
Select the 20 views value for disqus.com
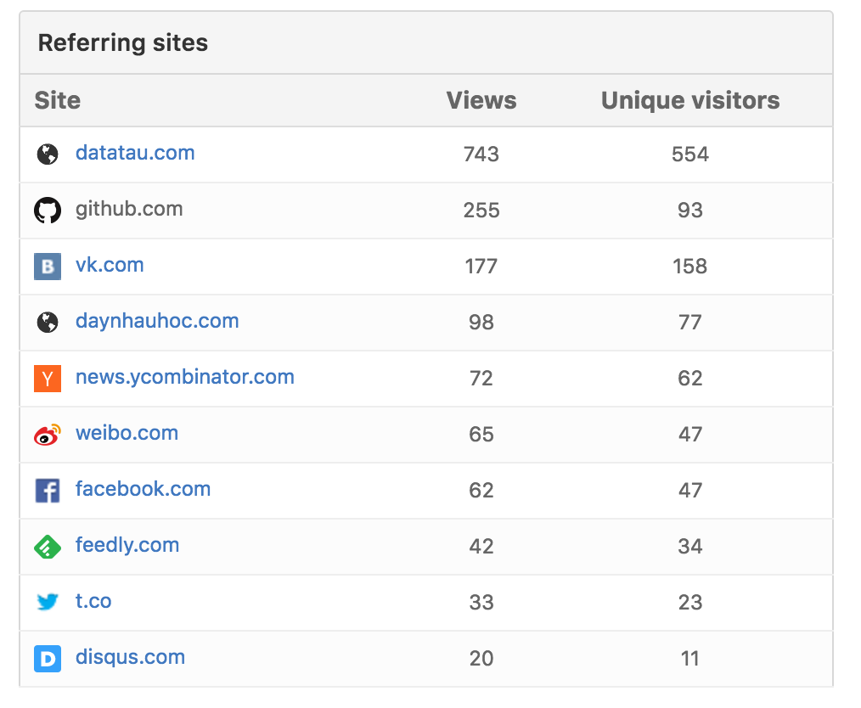tap(481, 658)
